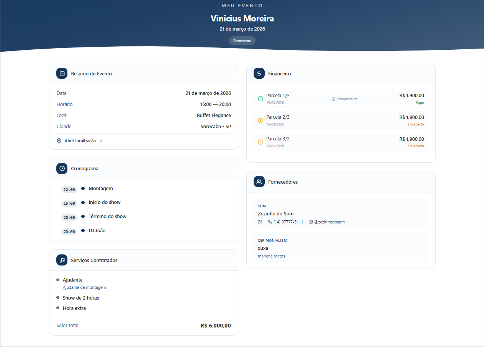Image resolution: width=485 pixels, height=347 pixels.
Task: Click the orange warning icon on Parcela 2/3
Action: coord(261,121)
